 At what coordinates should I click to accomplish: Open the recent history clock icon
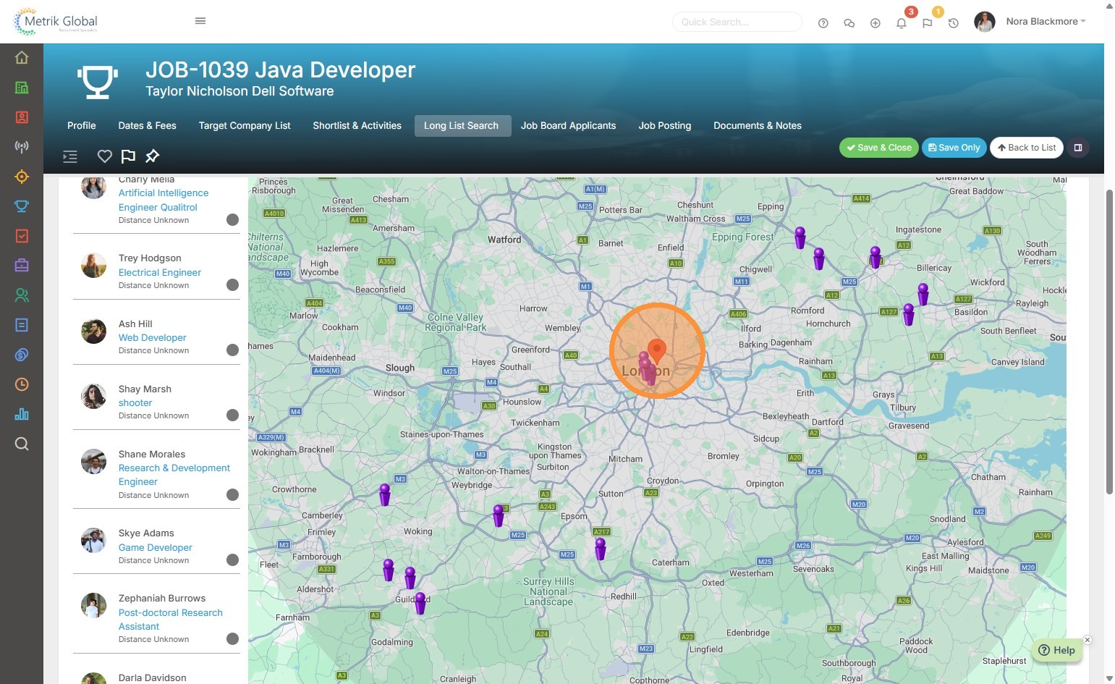pyautogui.click(x=953, y=23)
